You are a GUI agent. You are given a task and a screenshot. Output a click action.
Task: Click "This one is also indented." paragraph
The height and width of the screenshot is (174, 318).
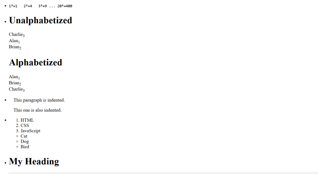tap(38, 110)
